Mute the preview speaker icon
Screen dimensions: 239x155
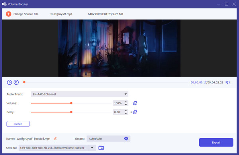click(x=228, y=82)
